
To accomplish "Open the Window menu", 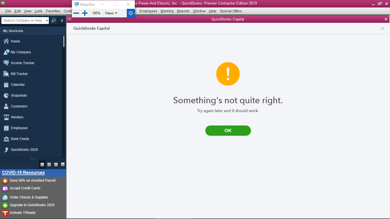I will [199, 11].
